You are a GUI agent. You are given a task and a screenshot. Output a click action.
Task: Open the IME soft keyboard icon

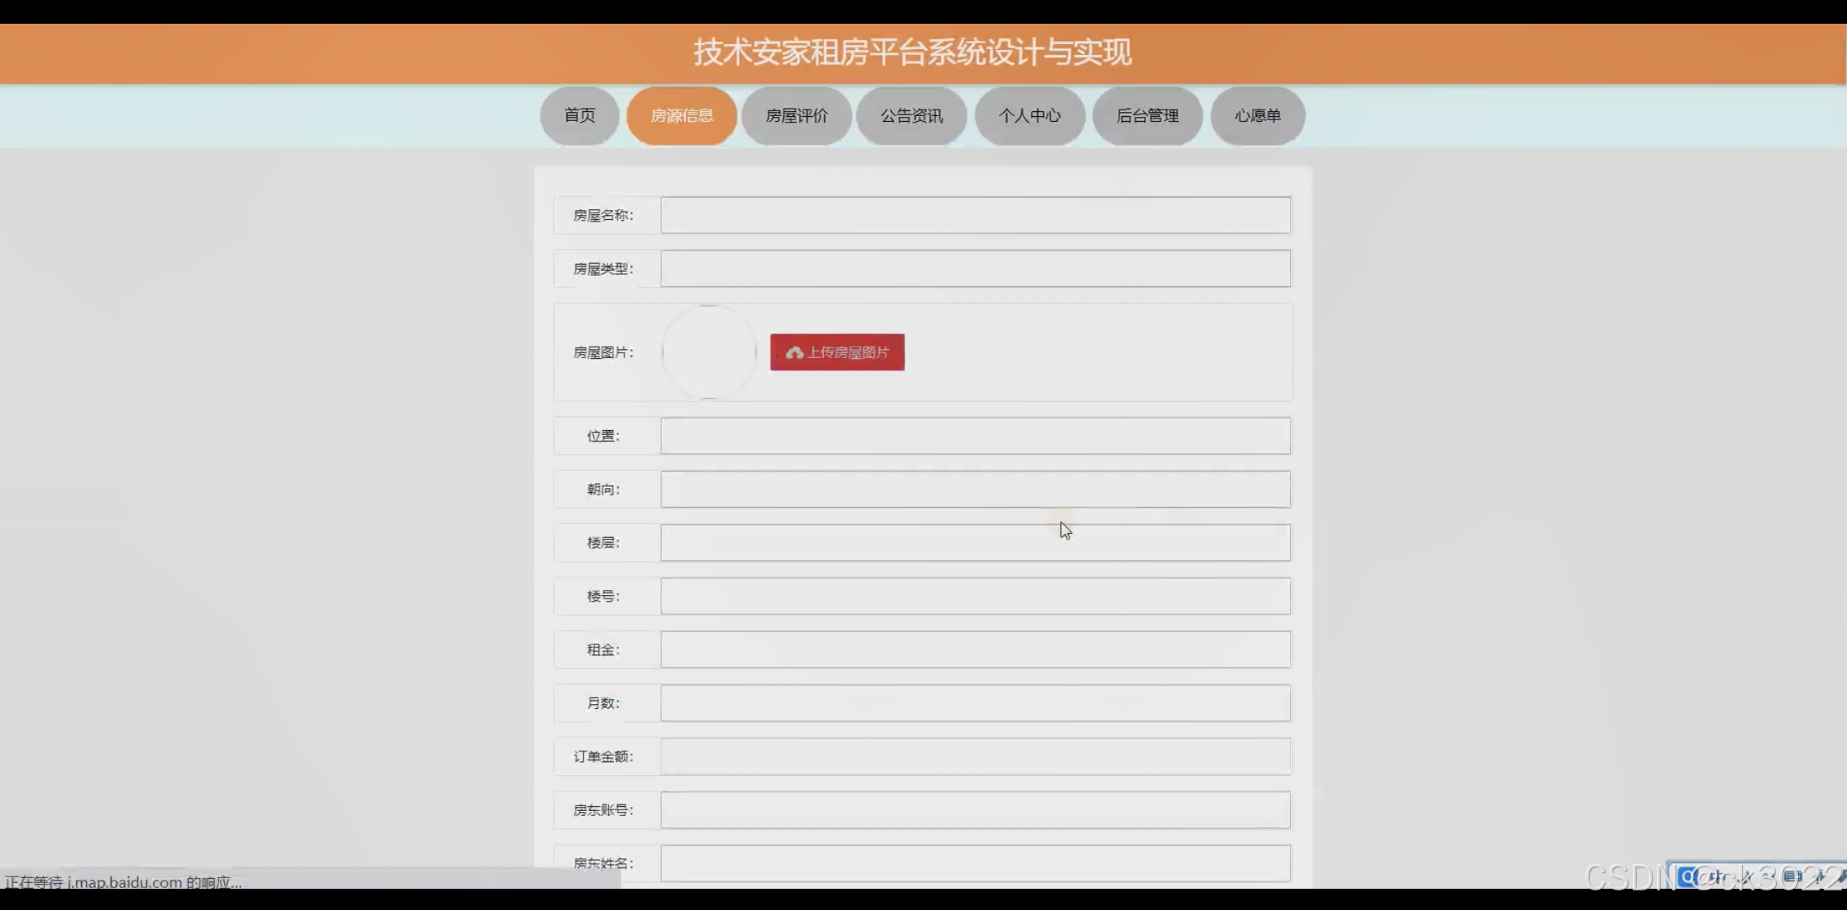click(x=1792, y=877)
